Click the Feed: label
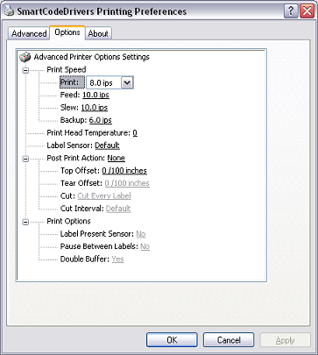 (x=70, y=95)
